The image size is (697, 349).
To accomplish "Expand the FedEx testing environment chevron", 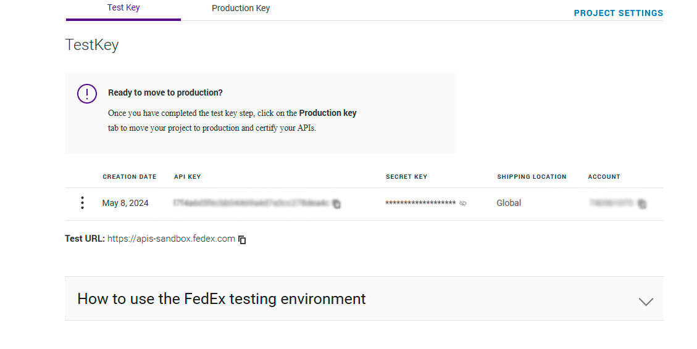I will click(646, 302).
